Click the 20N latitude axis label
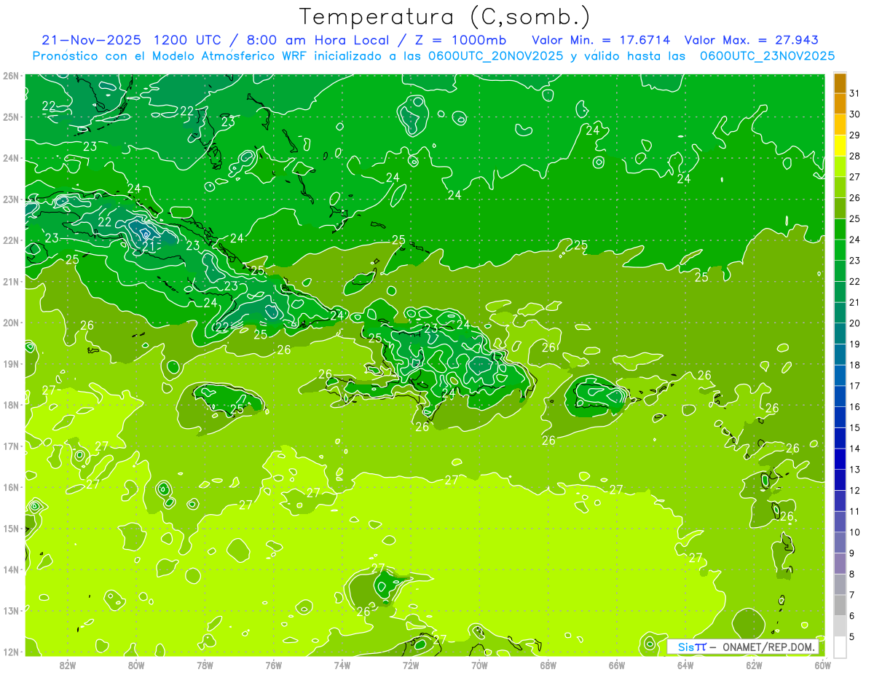This screenshot has width=874, height=675. tap(10, 323)
